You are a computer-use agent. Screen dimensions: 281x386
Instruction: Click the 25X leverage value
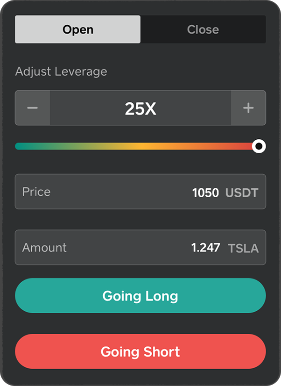(140, 108)
